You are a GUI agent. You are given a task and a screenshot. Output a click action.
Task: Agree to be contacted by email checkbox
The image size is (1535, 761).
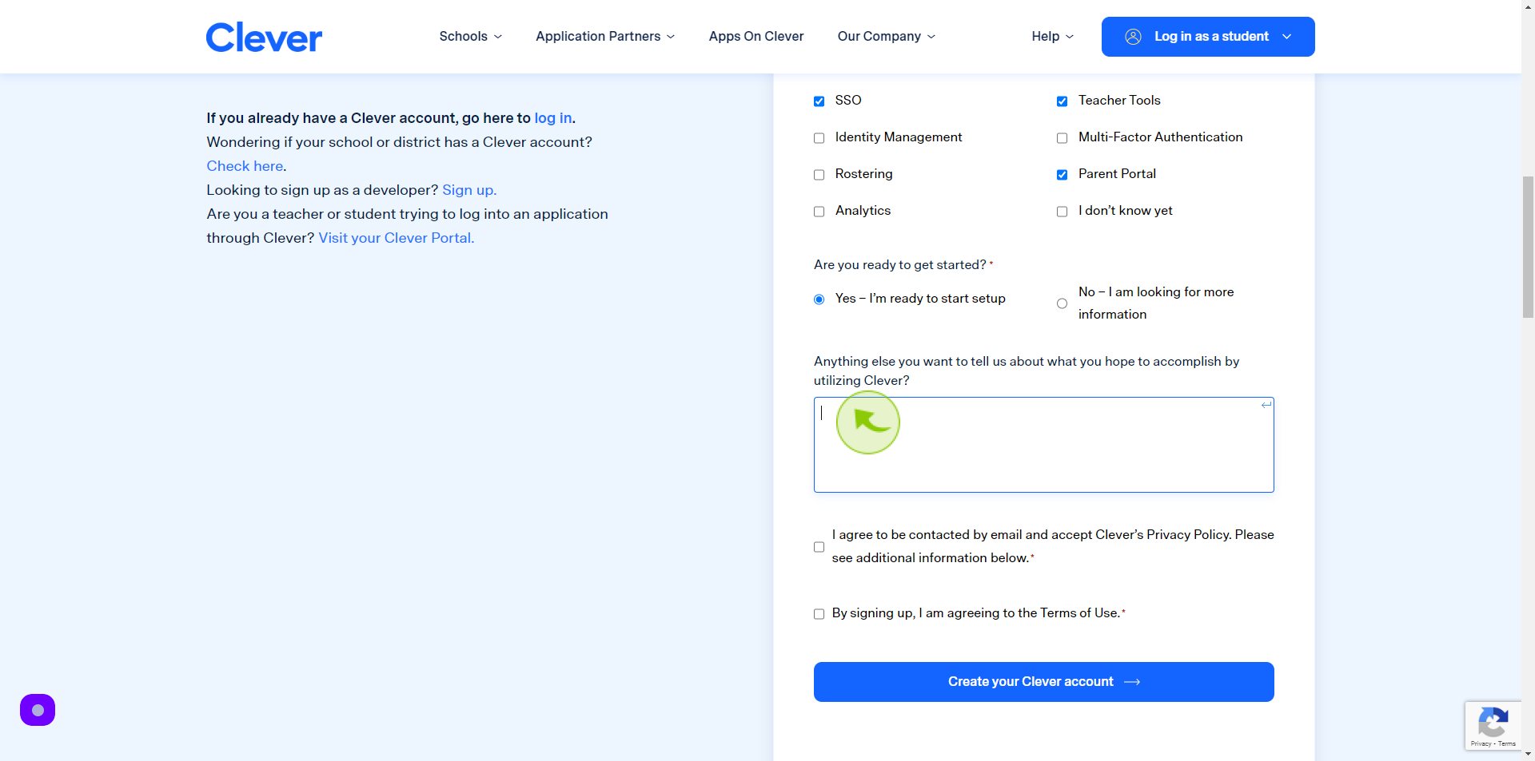pos(819,547)
